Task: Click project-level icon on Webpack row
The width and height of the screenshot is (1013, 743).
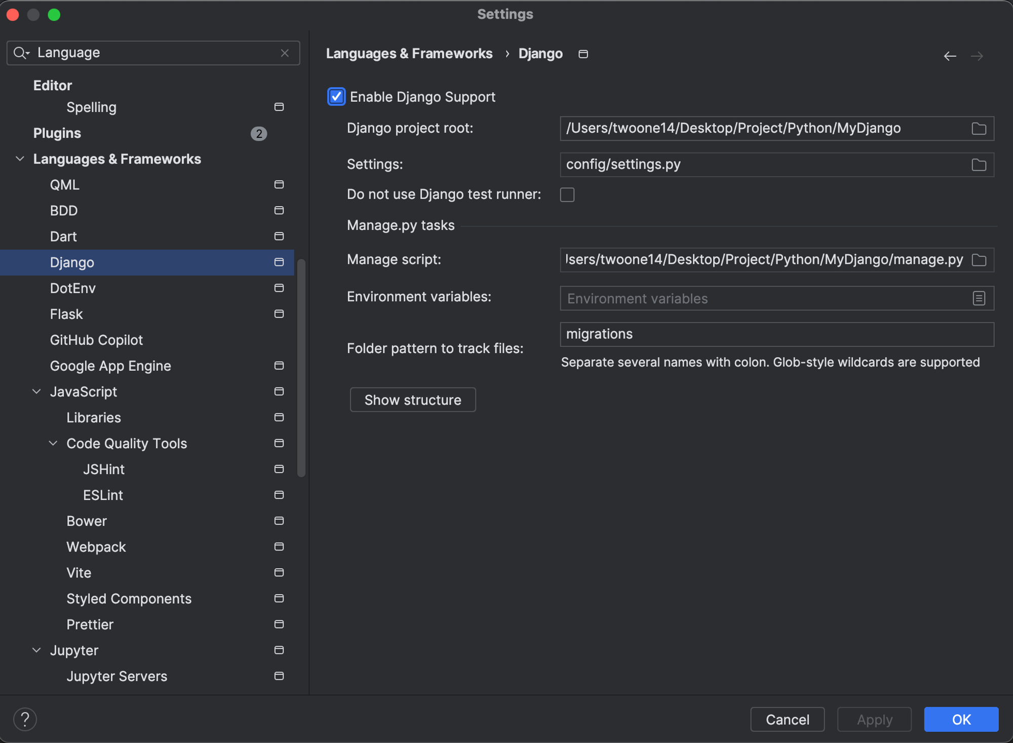Action: pyautogui.click(x=279, y=546)
